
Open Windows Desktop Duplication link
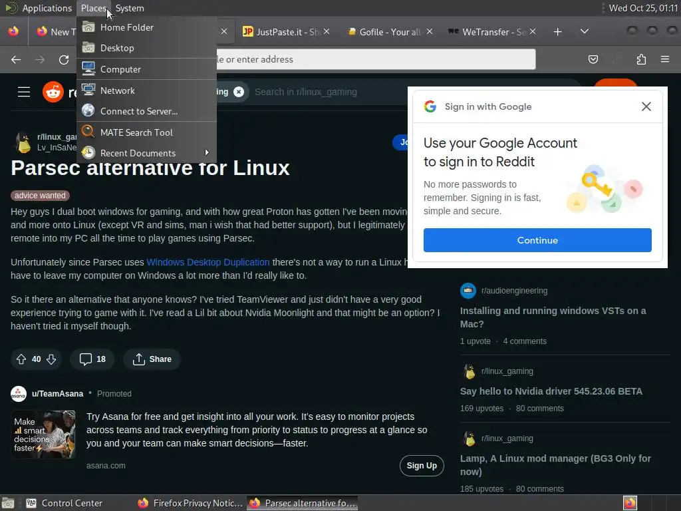coord(208,262)
